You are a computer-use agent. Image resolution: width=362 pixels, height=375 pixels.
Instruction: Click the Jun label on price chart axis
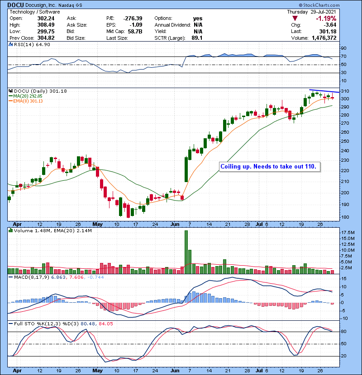coord(175,225)
